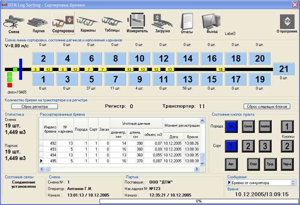
Task: Click the Индекс бревна column header
Action: tap(50, 129)
